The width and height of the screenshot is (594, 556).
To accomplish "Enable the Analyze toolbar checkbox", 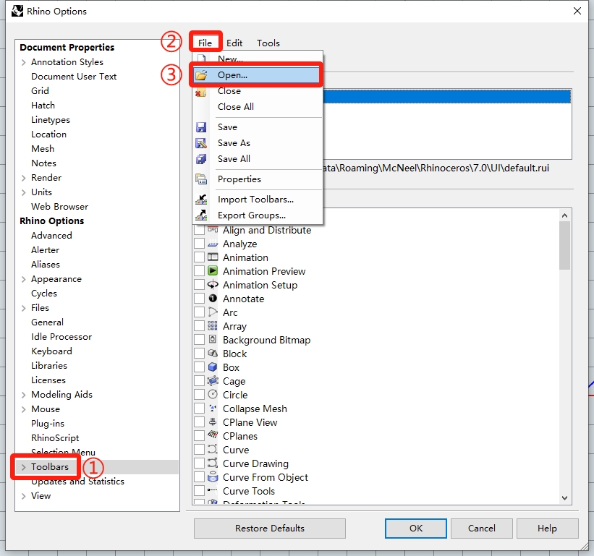I will coord(199,244).
